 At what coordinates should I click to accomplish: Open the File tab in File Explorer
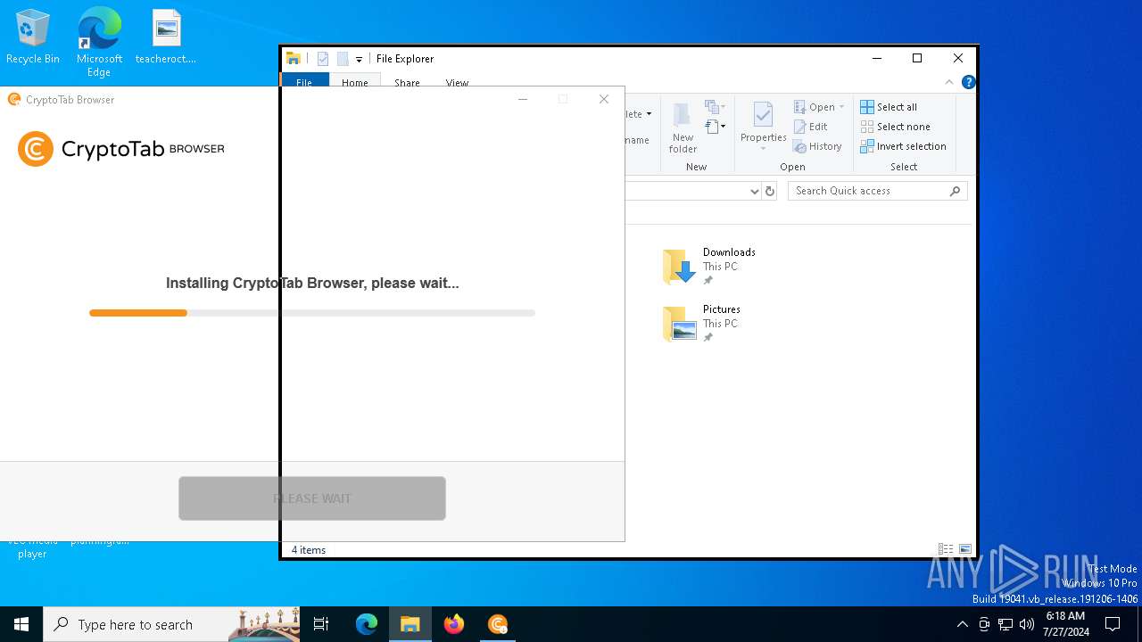304,82
